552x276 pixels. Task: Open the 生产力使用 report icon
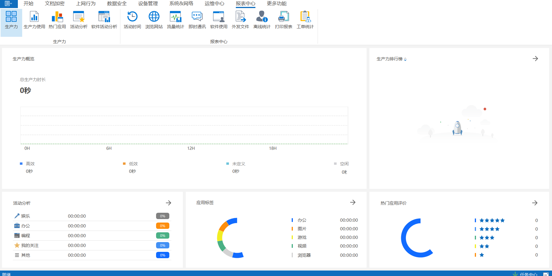[34, 20]
